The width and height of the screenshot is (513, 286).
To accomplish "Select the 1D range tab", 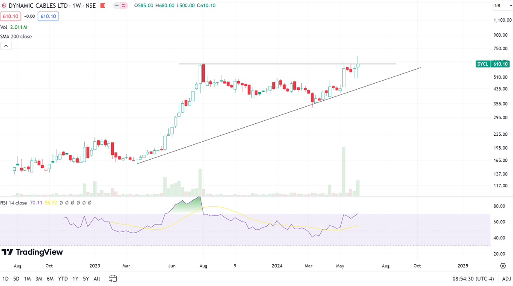I will (5, 278).
